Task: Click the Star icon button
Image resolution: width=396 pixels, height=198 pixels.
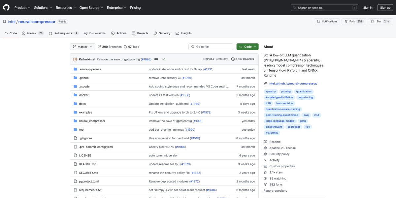Action: (x=373, y=21)
